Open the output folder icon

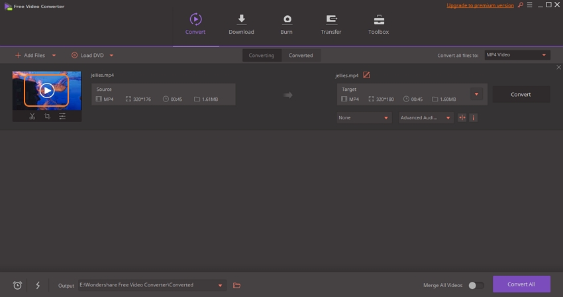[x=236, y=285]
